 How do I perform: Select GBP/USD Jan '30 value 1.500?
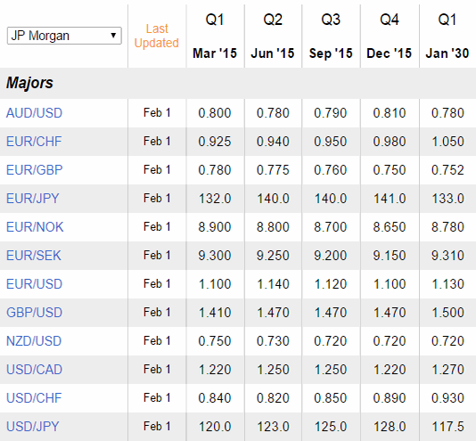[x=447, y=313]
